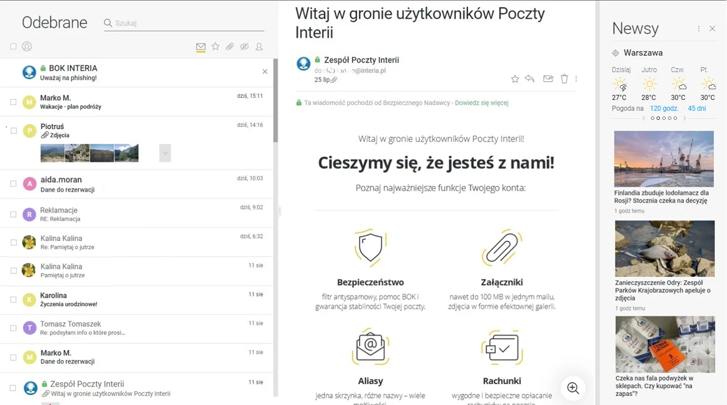
Task: Reply to the Zespół Poczty Interii message
Action: coord(530,79)
